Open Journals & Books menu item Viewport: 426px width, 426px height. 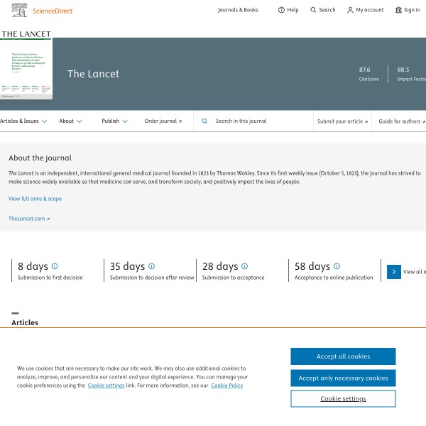tap(238, 10)
